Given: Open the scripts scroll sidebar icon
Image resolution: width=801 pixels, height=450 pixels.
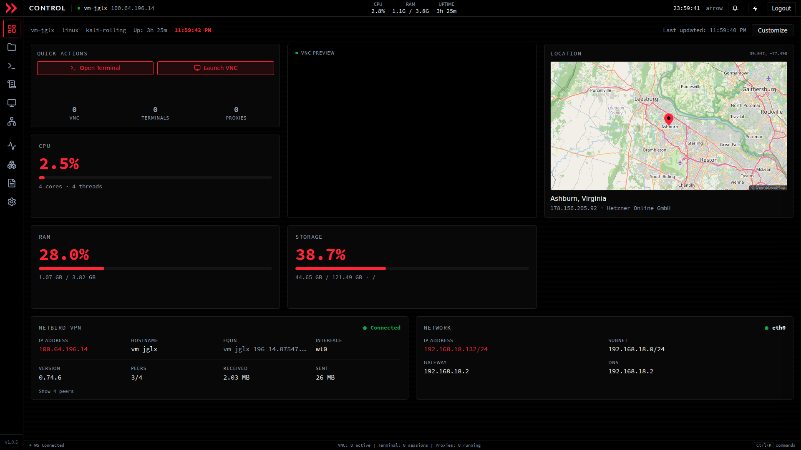Looking at the screenshot, I should point(12,85).
